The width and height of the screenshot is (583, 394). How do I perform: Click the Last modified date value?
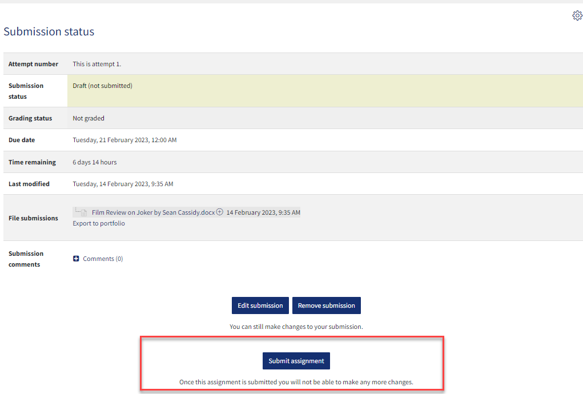click(x=123, y=184)
